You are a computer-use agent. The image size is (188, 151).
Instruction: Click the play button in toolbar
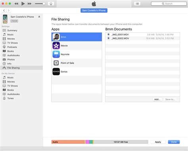pos(23,4)
